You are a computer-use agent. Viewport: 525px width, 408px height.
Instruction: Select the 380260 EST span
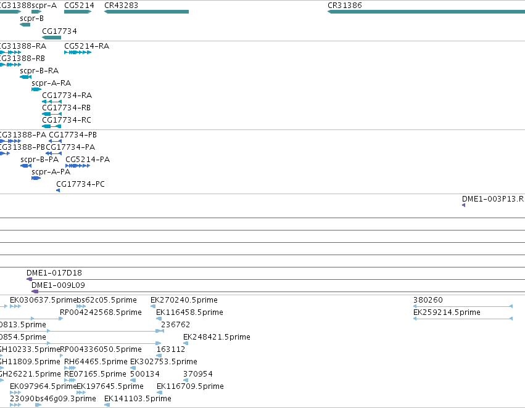coord(463,306)
